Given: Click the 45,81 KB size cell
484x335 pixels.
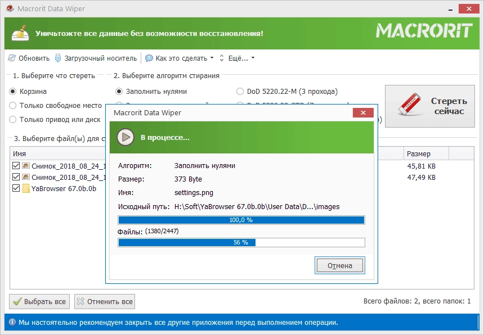Looking at the screenshot, I should click(422, 166).
